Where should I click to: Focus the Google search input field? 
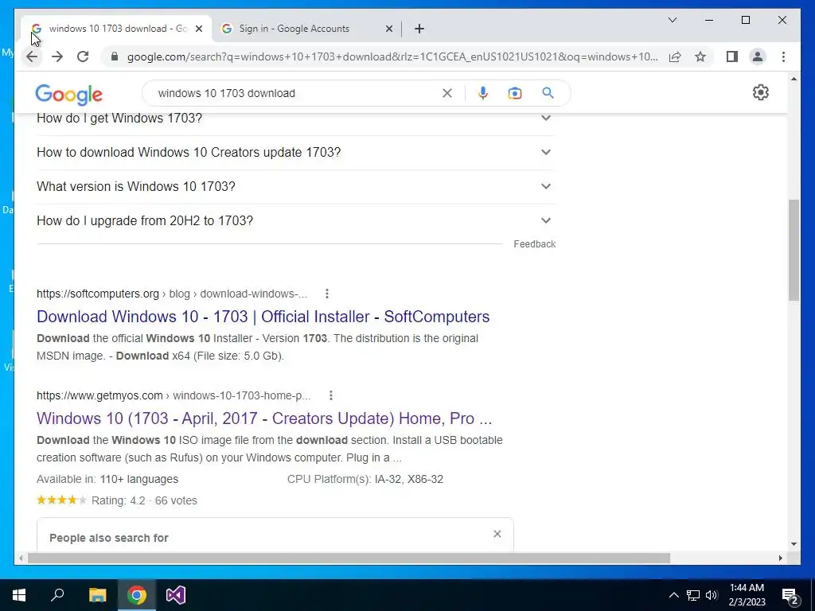click(x=296, y=93)
